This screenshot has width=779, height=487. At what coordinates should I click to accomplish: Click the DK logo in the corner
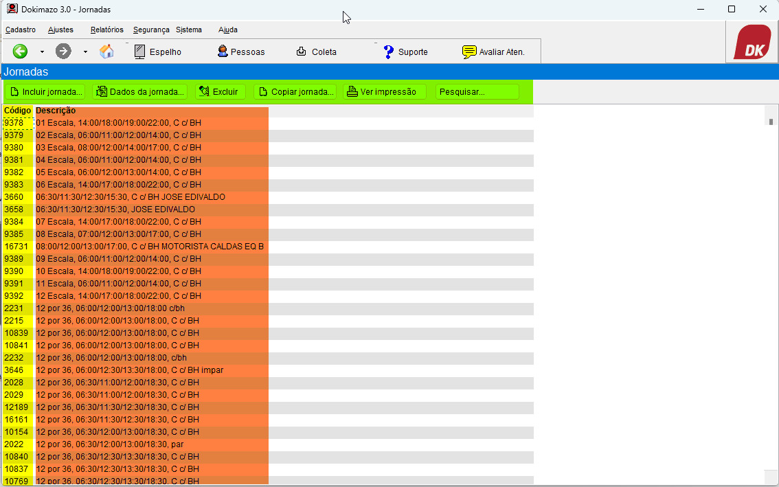(752, 43)
